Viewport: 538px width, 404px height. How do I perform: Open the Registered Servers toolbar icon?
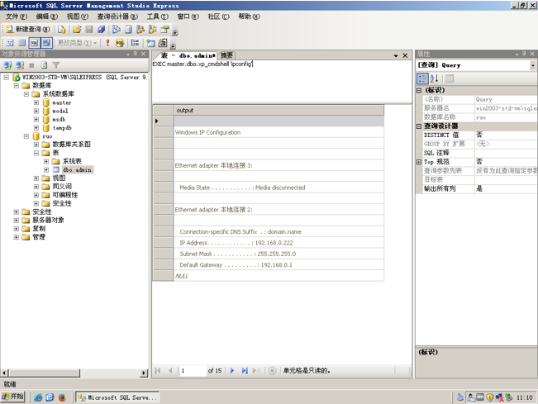click(117, 30)
